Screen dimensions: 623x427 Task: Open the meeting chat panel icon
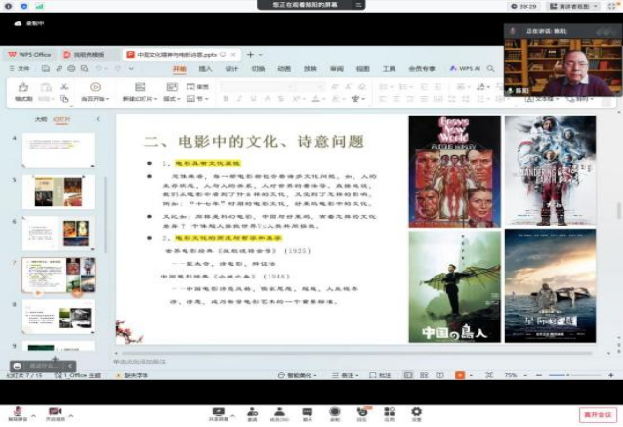[x=307, y=412]
